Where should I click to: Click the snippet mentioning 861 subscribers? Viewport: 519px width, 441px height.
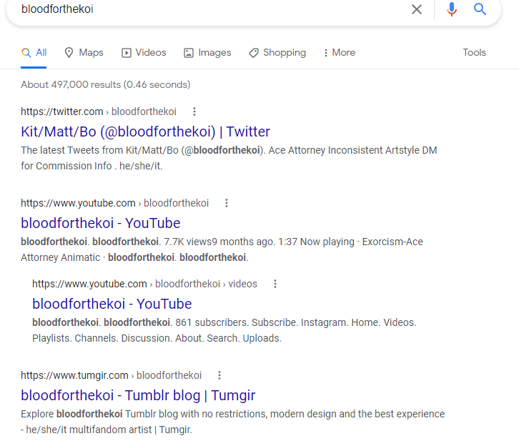tap(224, 330)
